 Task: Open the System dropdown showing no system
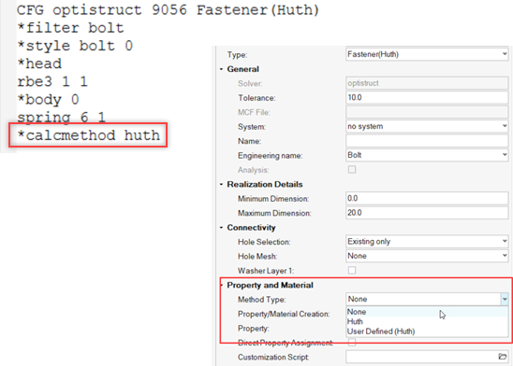tap(427, 126)
